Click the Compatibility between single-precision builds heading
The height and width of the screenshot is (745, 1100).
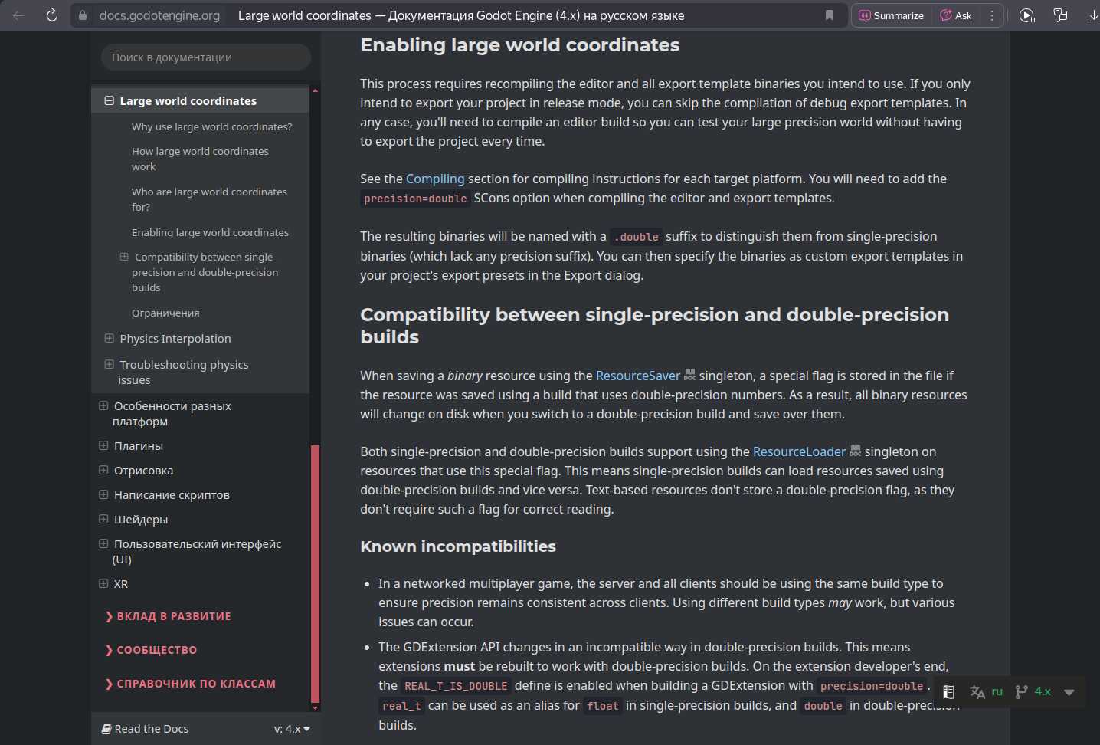pyautogui.click(x=654, y=326)
